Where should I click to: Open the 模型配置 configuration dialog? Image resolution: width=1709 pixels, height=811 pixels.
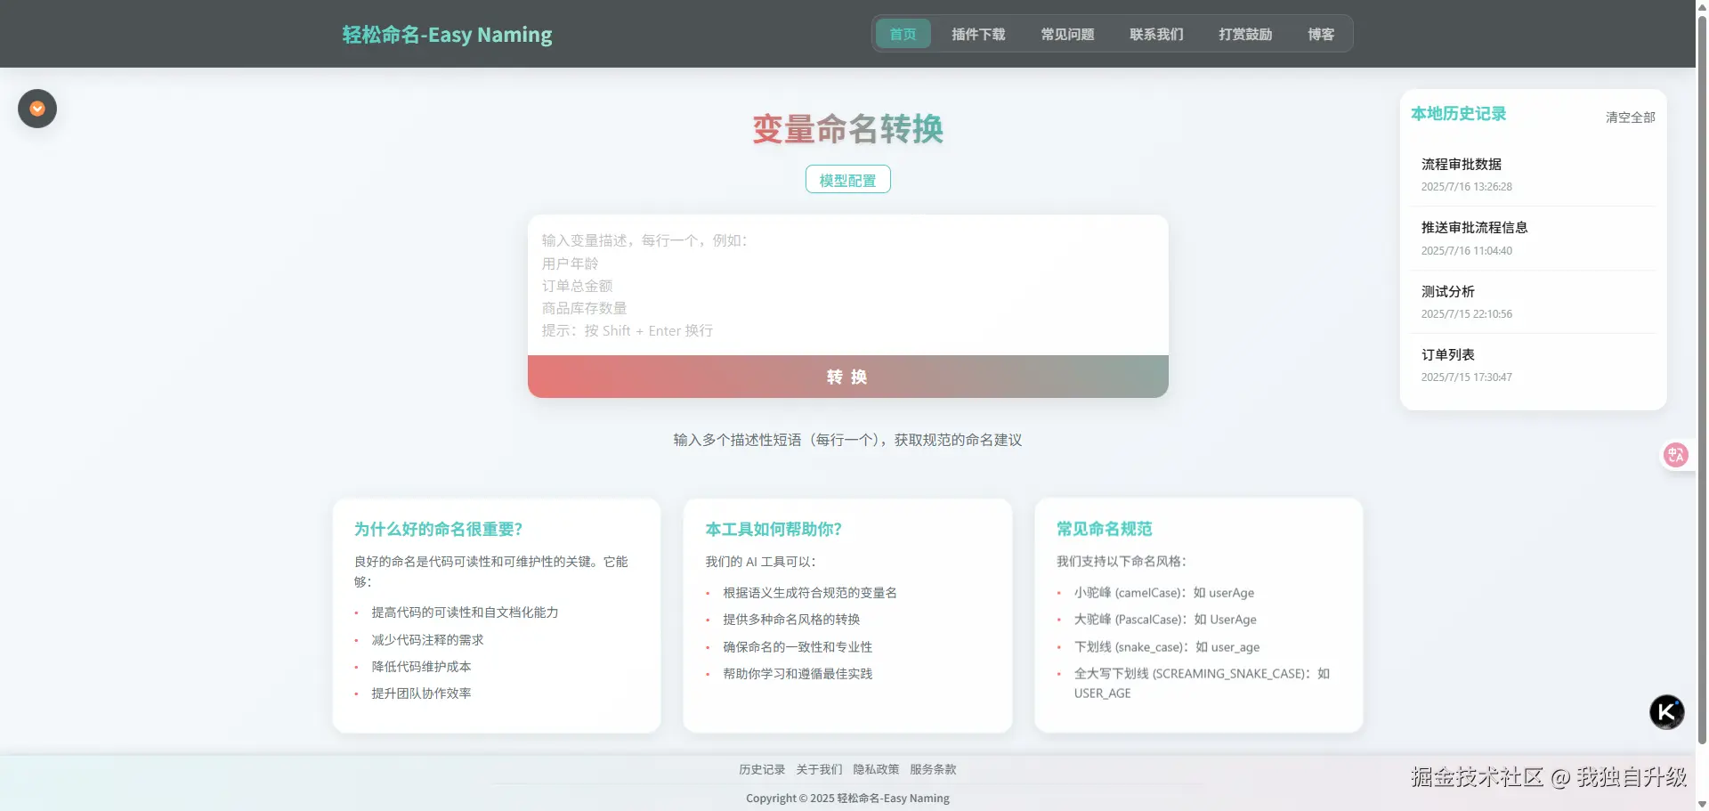[846, 179]
